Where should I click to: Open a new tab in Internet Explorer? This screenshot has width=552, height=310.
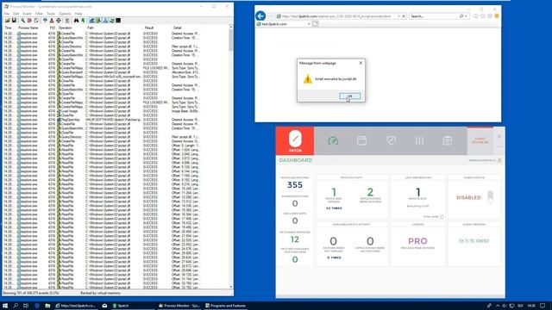tap(315, 24)
